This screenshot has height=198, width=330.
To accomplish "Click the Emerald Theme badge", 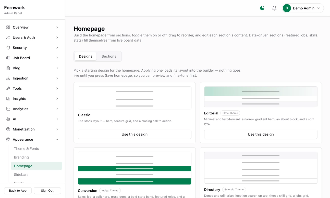I will [x=234, y=190].
